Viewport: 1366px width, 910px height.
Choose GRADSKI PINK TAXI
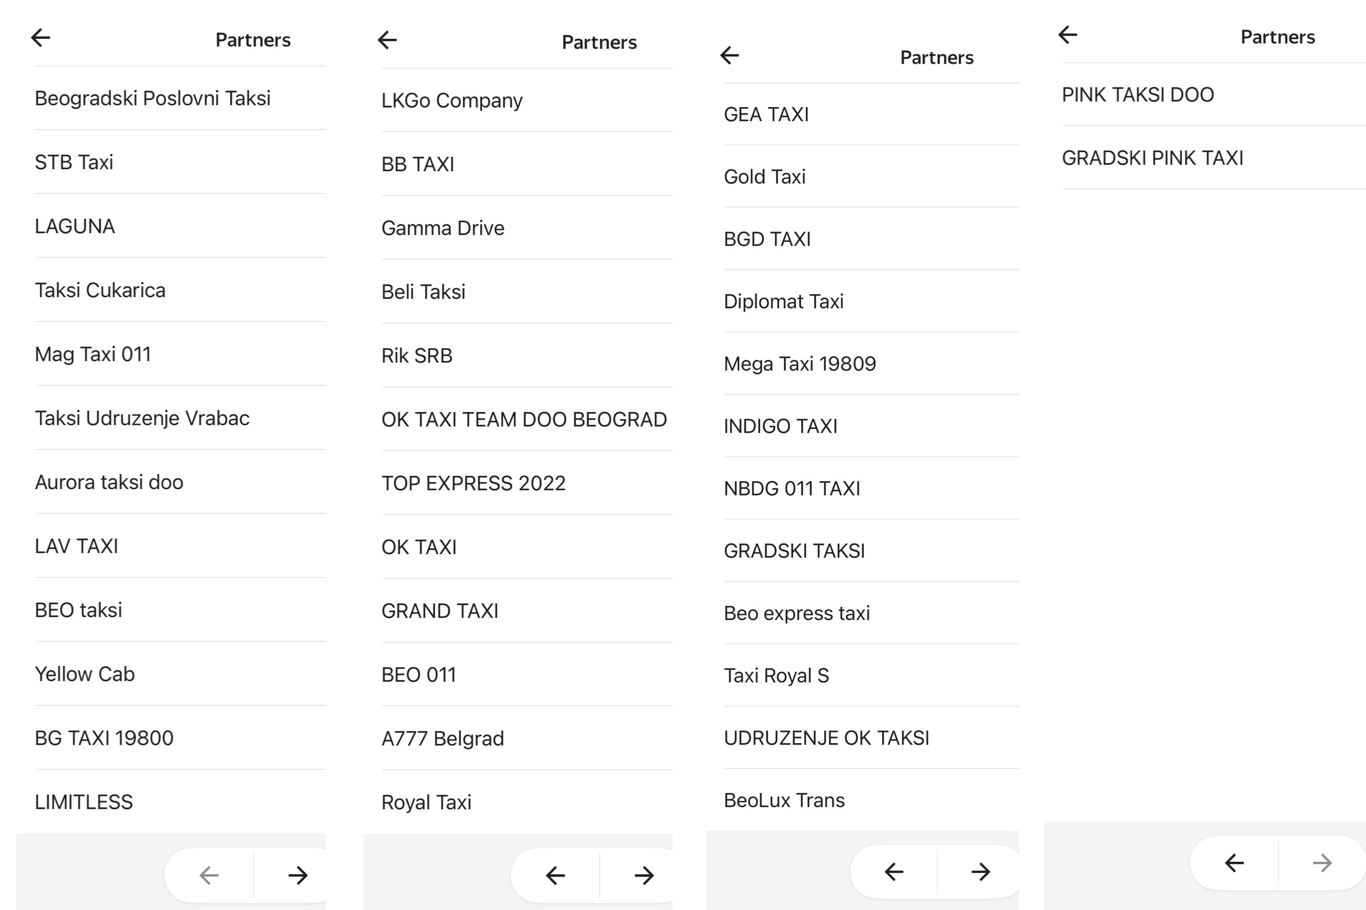[x=1152, y=158]
